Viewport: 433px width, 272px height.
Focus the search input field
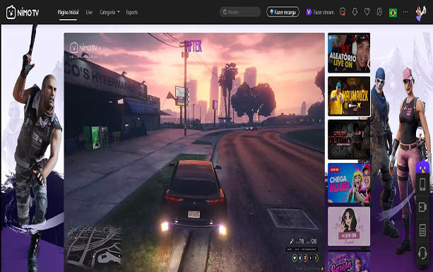coord(240,12)
